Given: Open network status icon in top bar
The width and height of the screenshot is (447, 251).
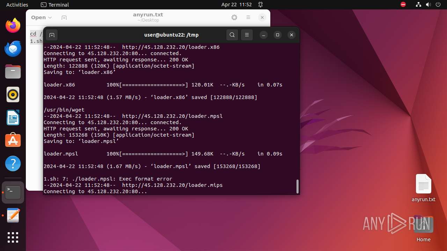Looking at the screenshot, I should (x=419, y=5).
